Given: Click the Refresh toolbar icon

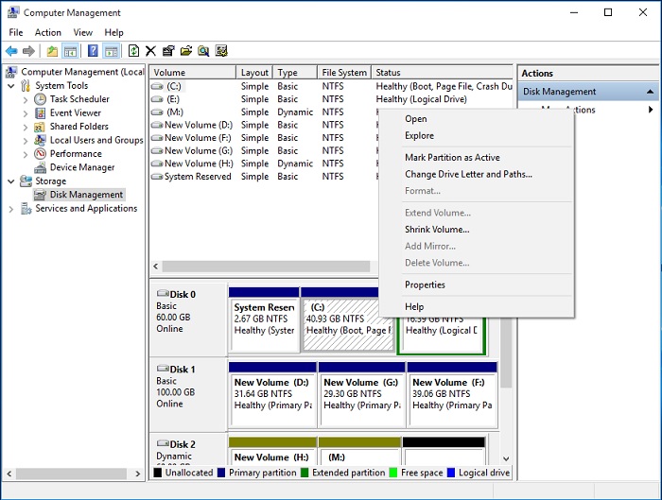Looking at the screenshot, I should [133, 51].
